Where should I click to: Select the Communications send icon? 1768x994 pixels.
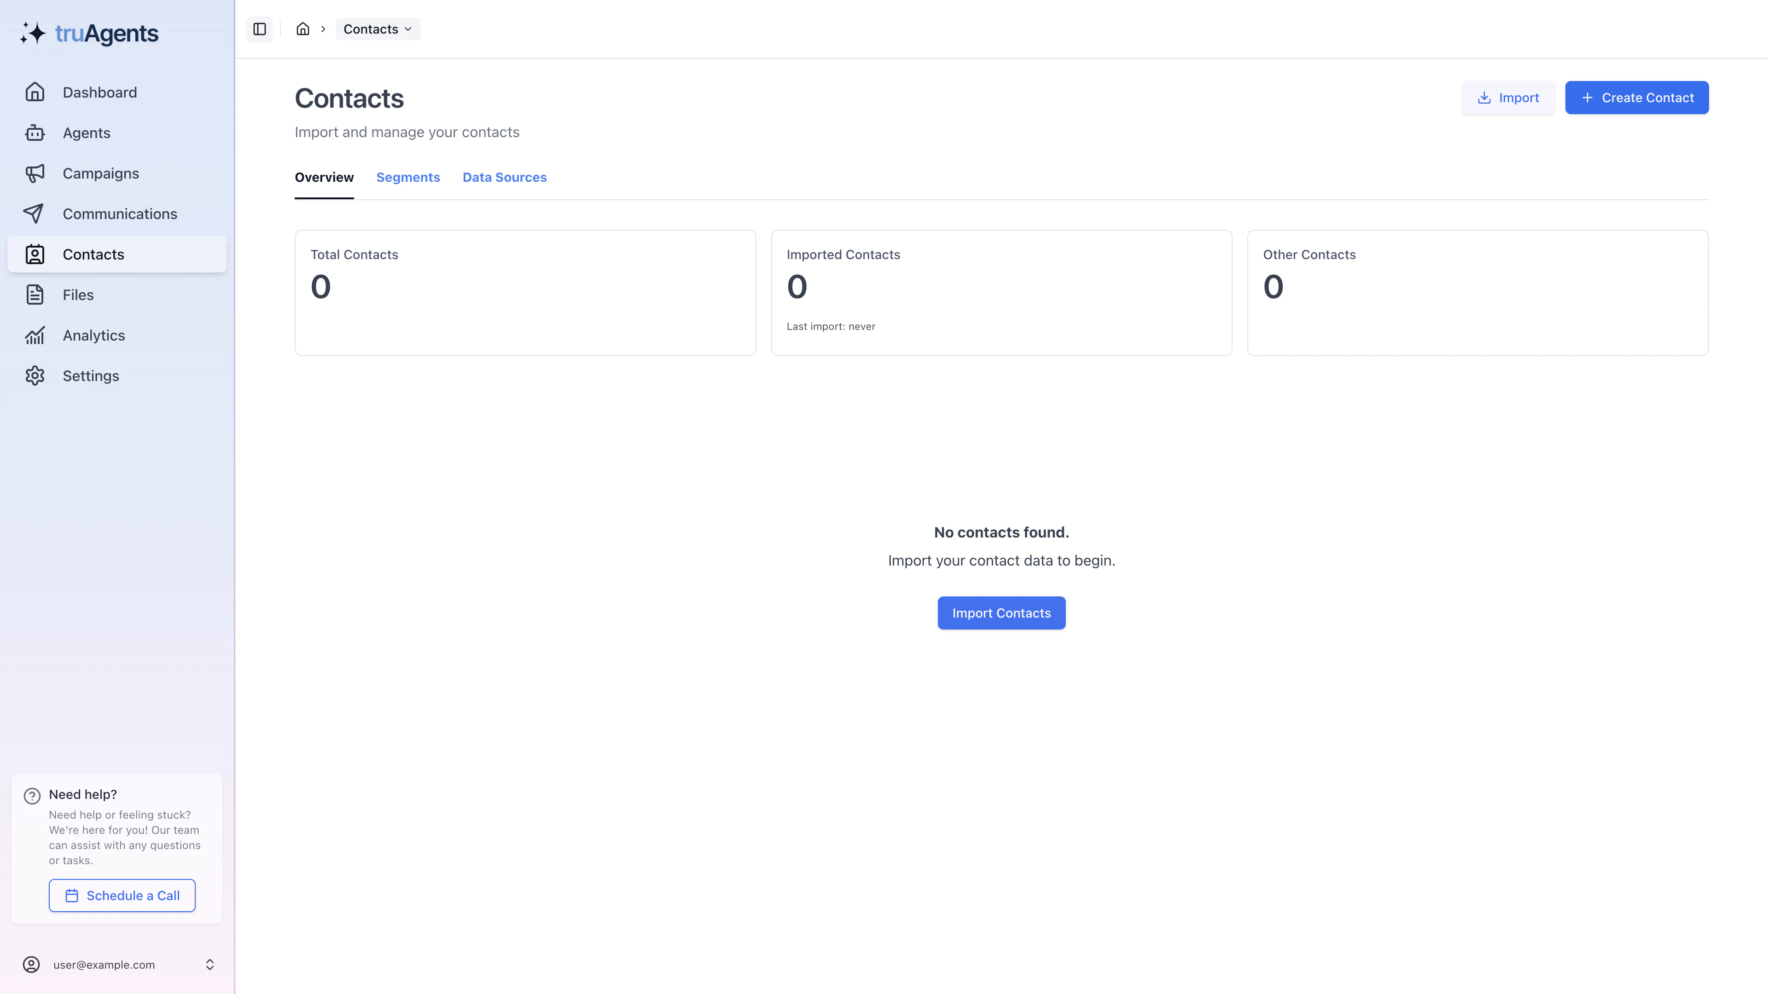click(x=35, y=214)
